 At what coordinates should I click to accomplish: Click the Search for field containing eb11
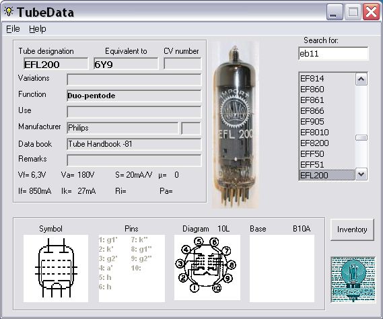tap(333, 53)
